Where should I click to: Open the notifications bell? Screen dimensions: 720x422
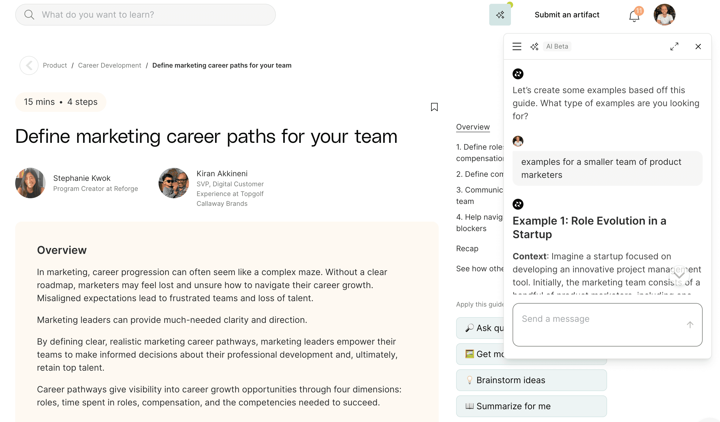pos(634,16)
